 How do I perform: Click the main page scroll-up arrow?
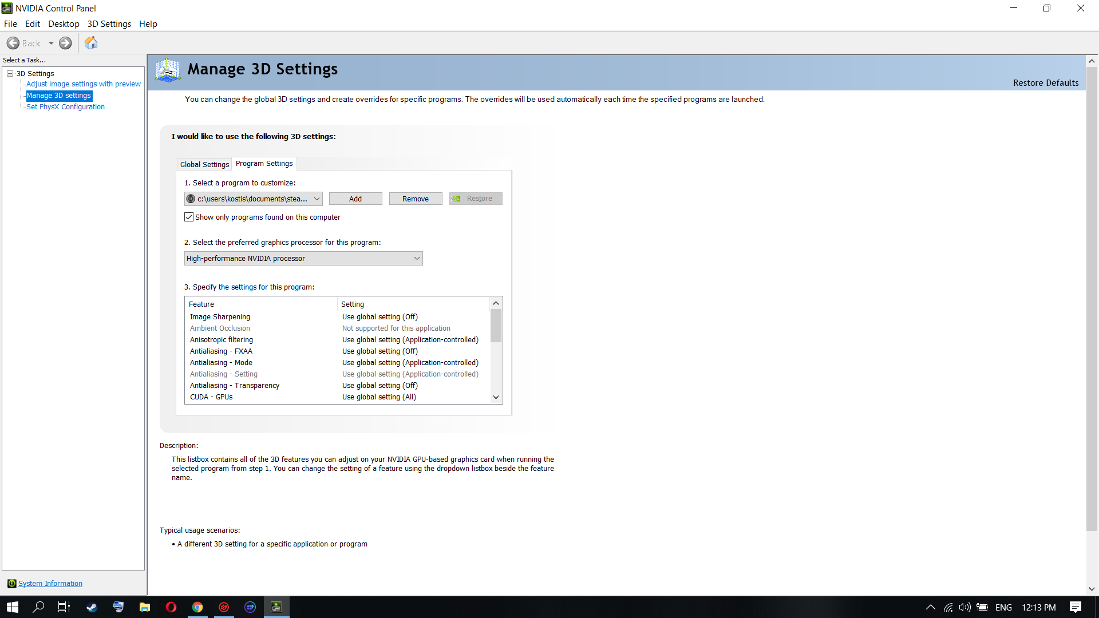click(x=1092, y=61)
